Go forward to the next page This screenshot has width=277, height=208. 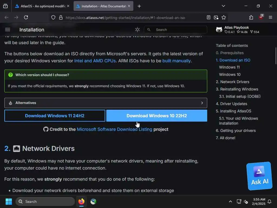click(16, 17)
